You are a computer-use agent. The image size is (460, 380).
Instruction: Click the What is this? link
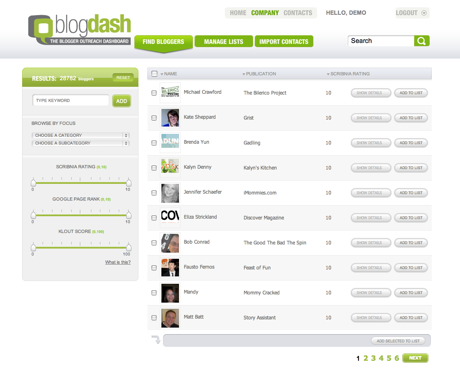(118, 262)
